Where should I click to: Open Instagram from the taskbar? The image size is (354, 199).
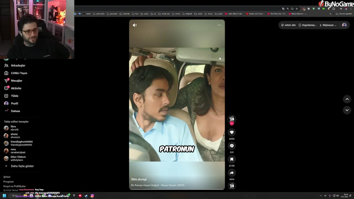92,196
